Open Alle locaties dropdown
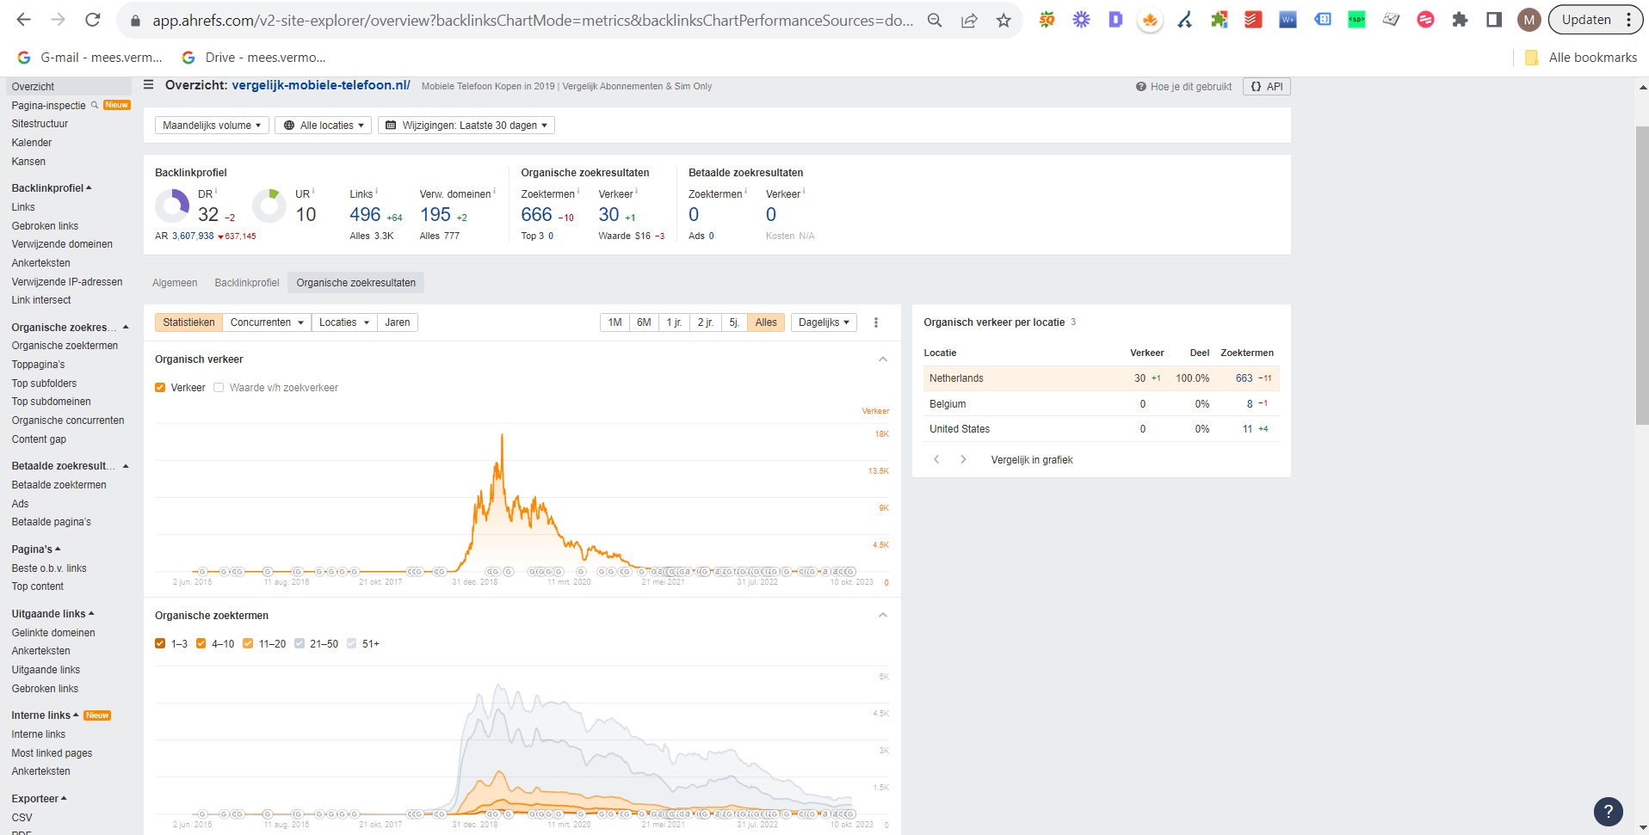Image resolution: width=1649 pixels, height=835 pixels. (323, 126)
